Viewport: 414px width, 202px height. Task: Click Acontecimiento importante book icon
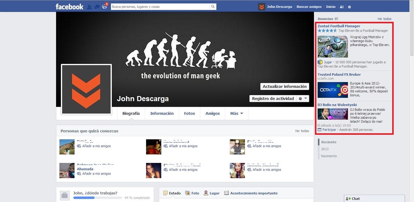click(x=226, y=193)
